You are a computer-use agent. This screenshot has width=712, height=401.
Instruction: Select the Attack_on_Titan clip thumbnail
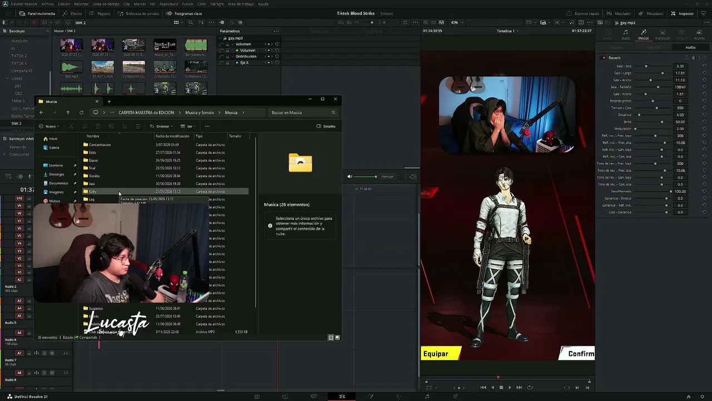click(165, 45)
